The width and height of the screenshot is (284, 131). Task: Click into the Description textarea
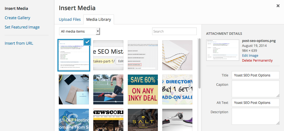click(256, 116)
